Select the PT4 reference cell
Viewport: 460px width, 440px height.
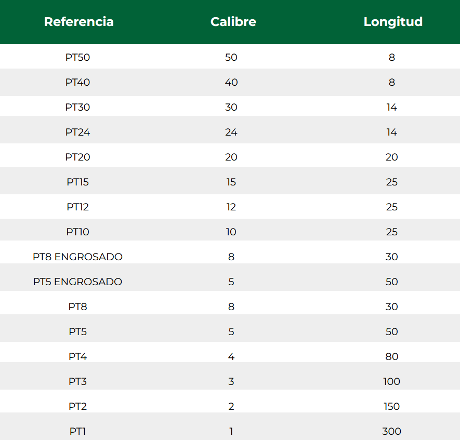(77, 356)
